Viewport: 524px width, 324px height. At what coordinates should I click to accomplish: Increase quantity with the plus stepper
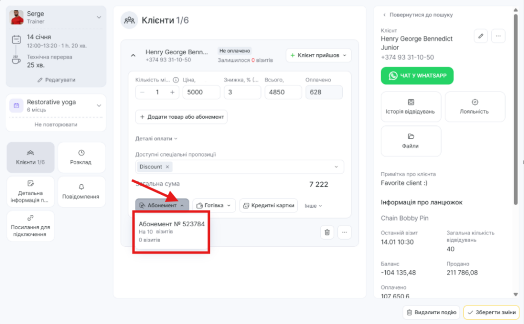pos(172,93)
